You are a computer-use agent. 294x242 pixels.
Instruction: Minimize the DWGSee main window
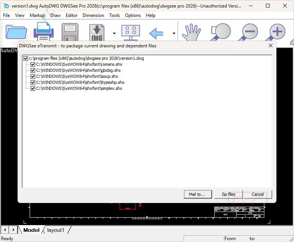coord(251,6)
